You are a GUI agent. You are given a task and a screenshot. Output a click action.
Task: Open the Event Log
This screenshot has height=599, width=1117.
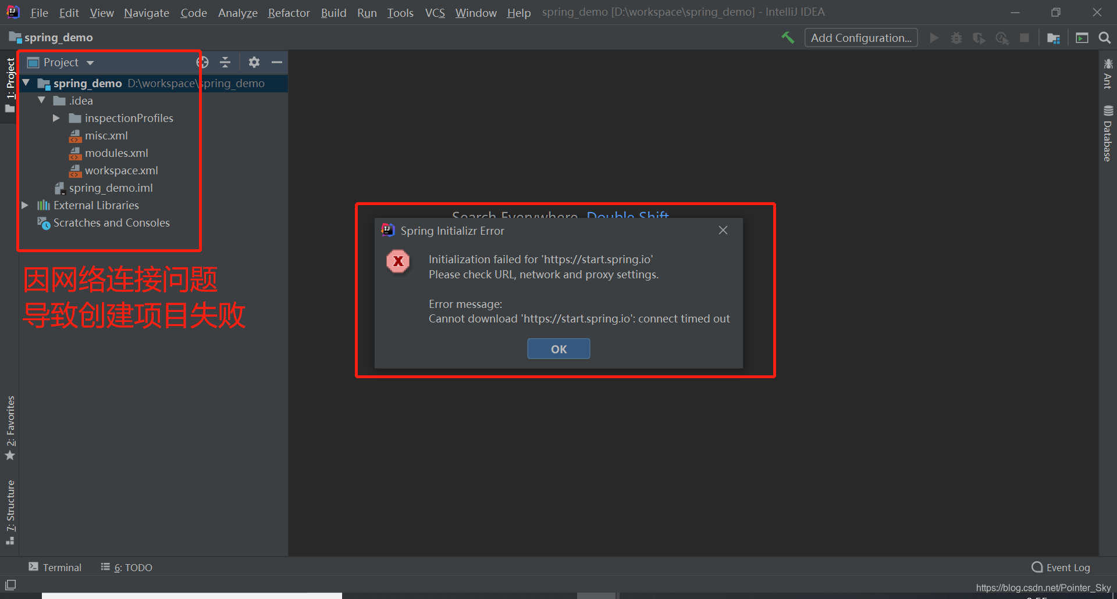pyautogui.click(x=1061, y=568)
